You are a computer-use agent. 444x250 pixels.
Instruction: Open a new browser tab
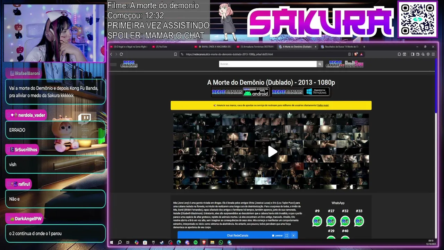(364, 47)
